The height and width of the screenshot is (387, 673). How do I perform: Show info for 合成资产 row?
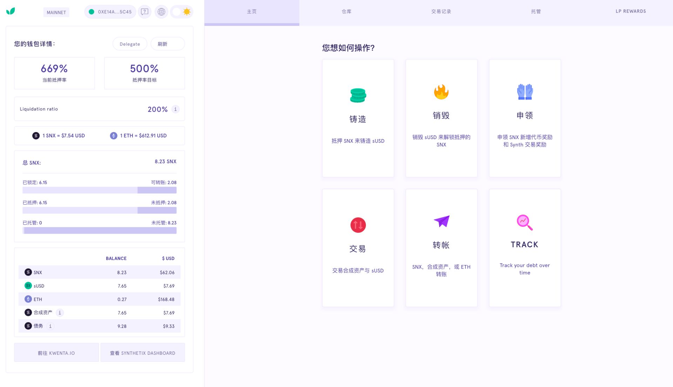(60, 313)
